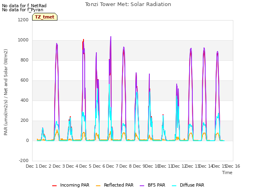The image size is (257, 193).
Task: Click the 600 y-axis tick label
Action: click(24, 80)
